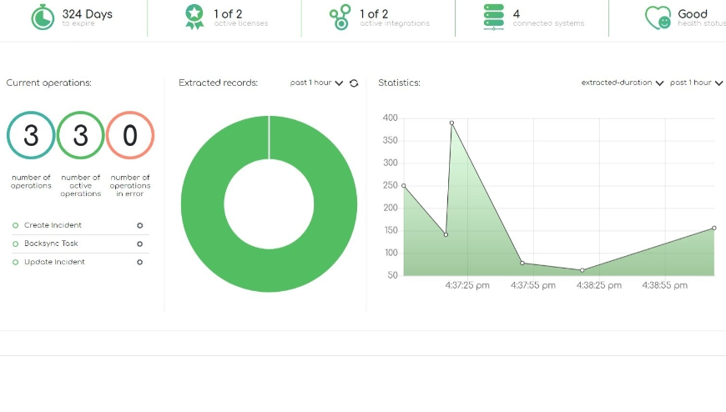The width and height of the screenshot is (726, 412).
Task: Click the connected systems server icon
Action: coord(493,18)
